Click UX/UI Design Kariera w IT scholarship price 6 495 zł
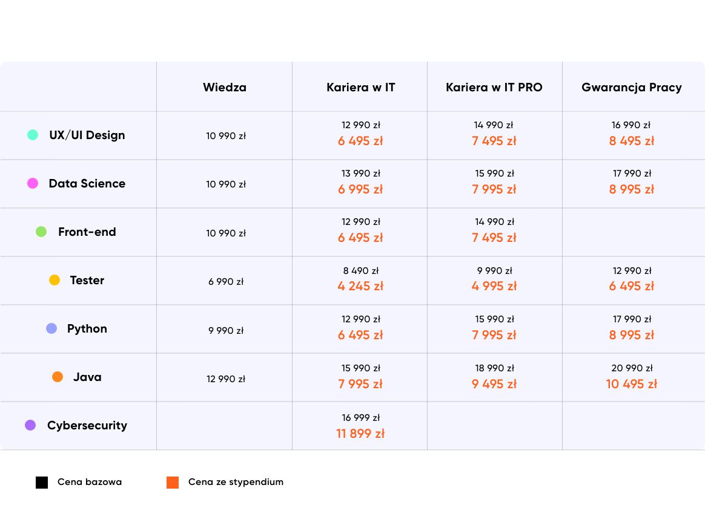 [360, 141]
